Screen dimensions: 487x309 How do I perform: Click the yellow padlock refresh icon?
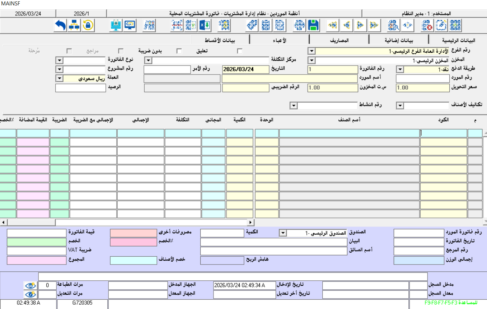(88, 25)
